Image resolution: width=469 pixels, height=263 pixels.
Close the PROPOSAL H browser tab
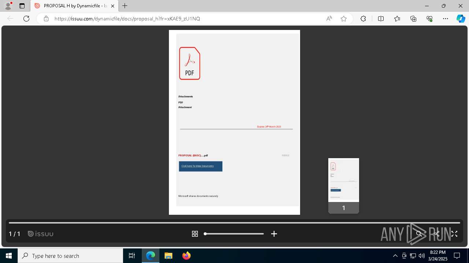pos(112,6)
